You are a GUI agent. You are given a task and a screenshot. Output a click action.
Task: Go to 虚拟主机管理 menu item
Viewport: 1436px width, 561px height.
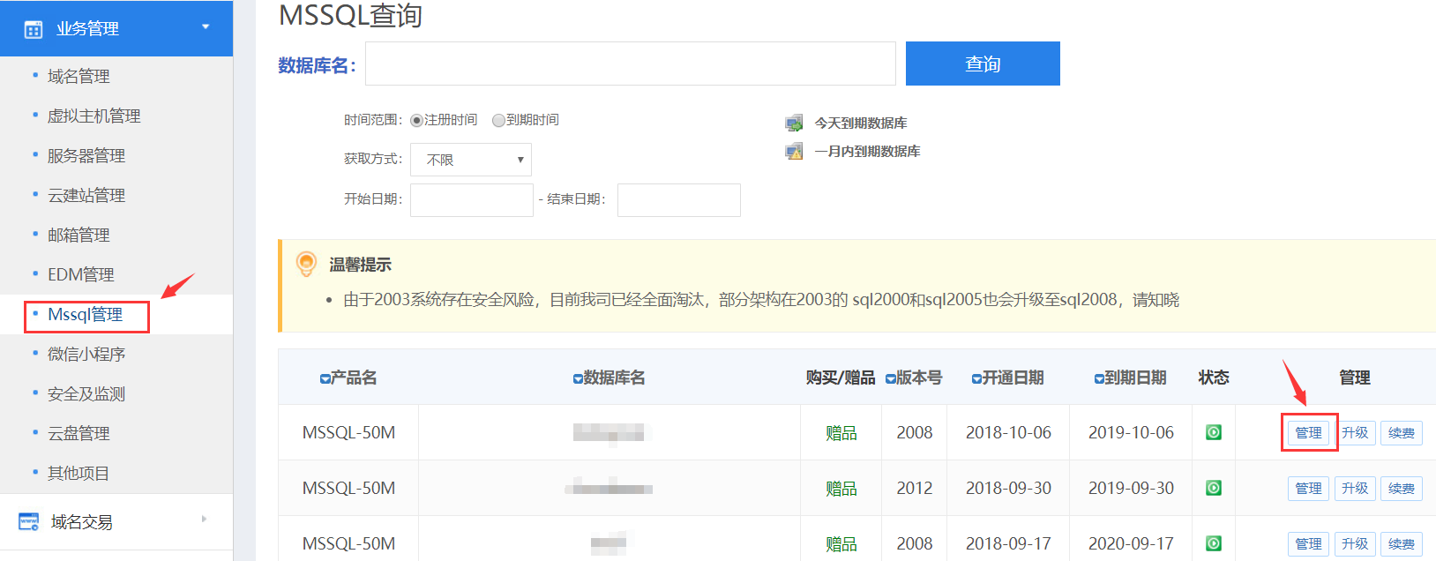[93, 116]
